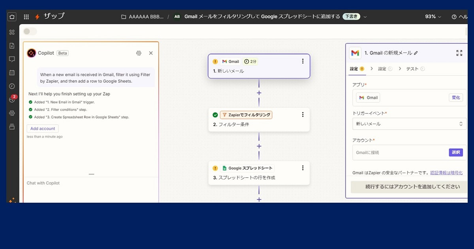Open the versions stack sidebar icon
Image resolution: width=474 pixels, height=249 pixels.
tap(12, 126)
